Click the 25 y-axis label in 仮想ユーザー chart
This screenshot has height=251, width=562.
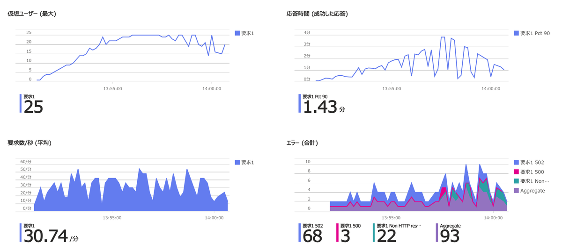point(29,32)
